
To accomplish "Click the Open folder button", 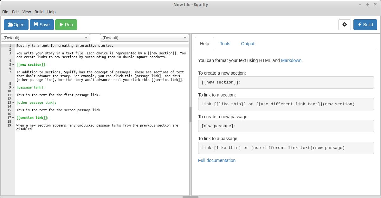I will pyautogui.click(x=16, y=25).
